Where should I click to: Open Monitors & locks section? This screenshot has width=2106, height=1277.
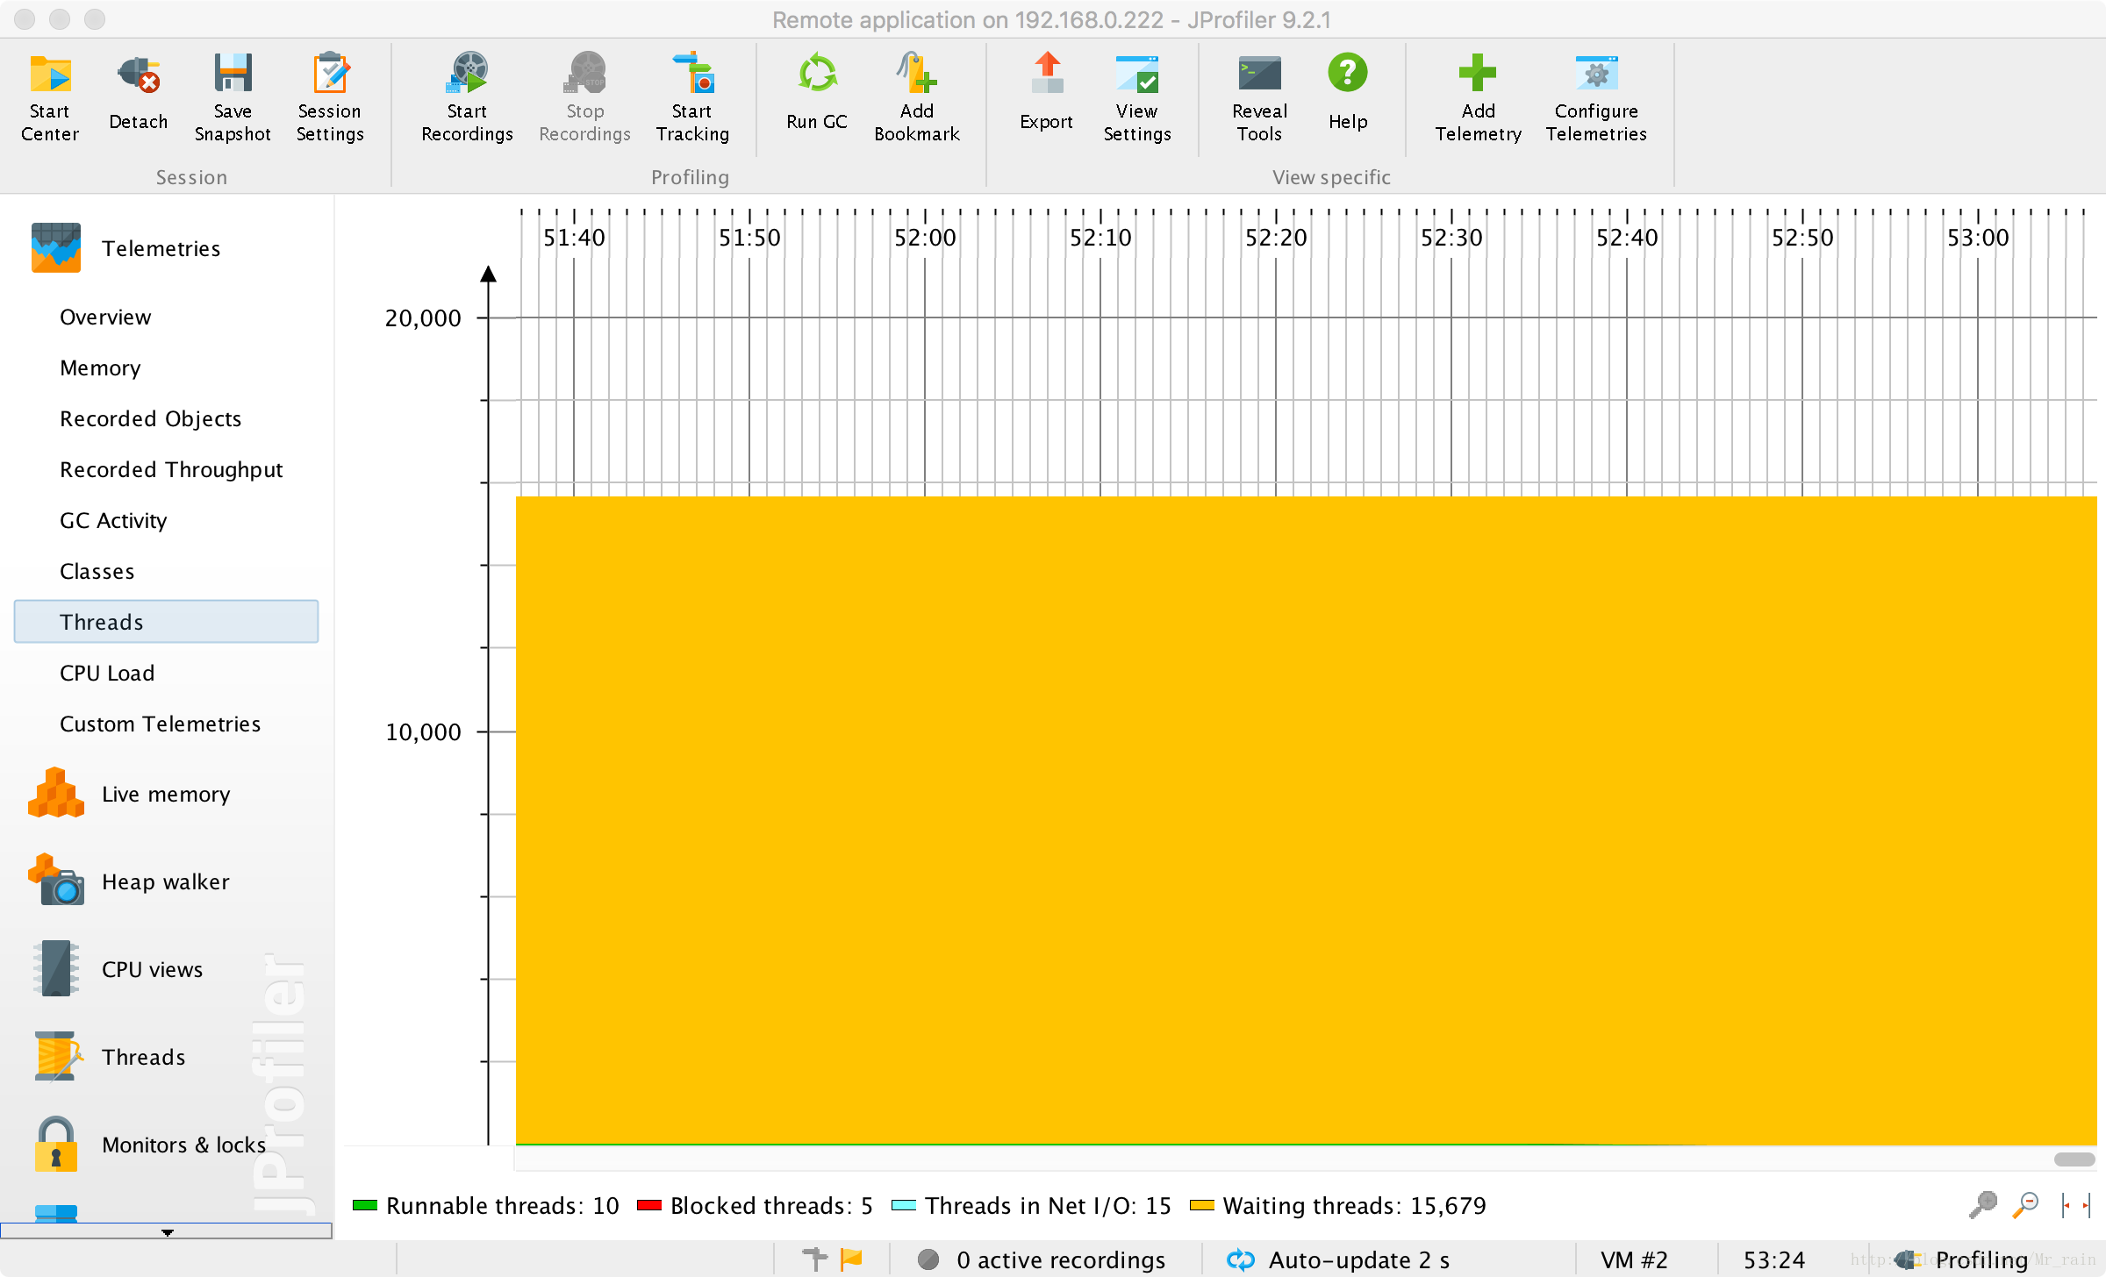coord(149,1145)
